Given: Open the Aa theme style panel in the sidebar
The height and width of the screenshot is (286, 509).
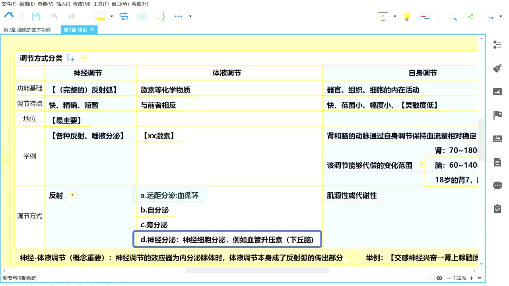Looking at the screenshot, I should point(497,139).
